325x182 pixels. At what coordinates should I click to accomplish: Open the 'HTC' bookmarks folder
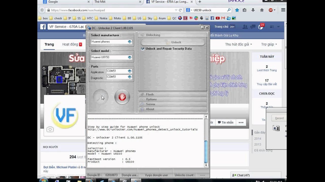(x=88, y=18)
